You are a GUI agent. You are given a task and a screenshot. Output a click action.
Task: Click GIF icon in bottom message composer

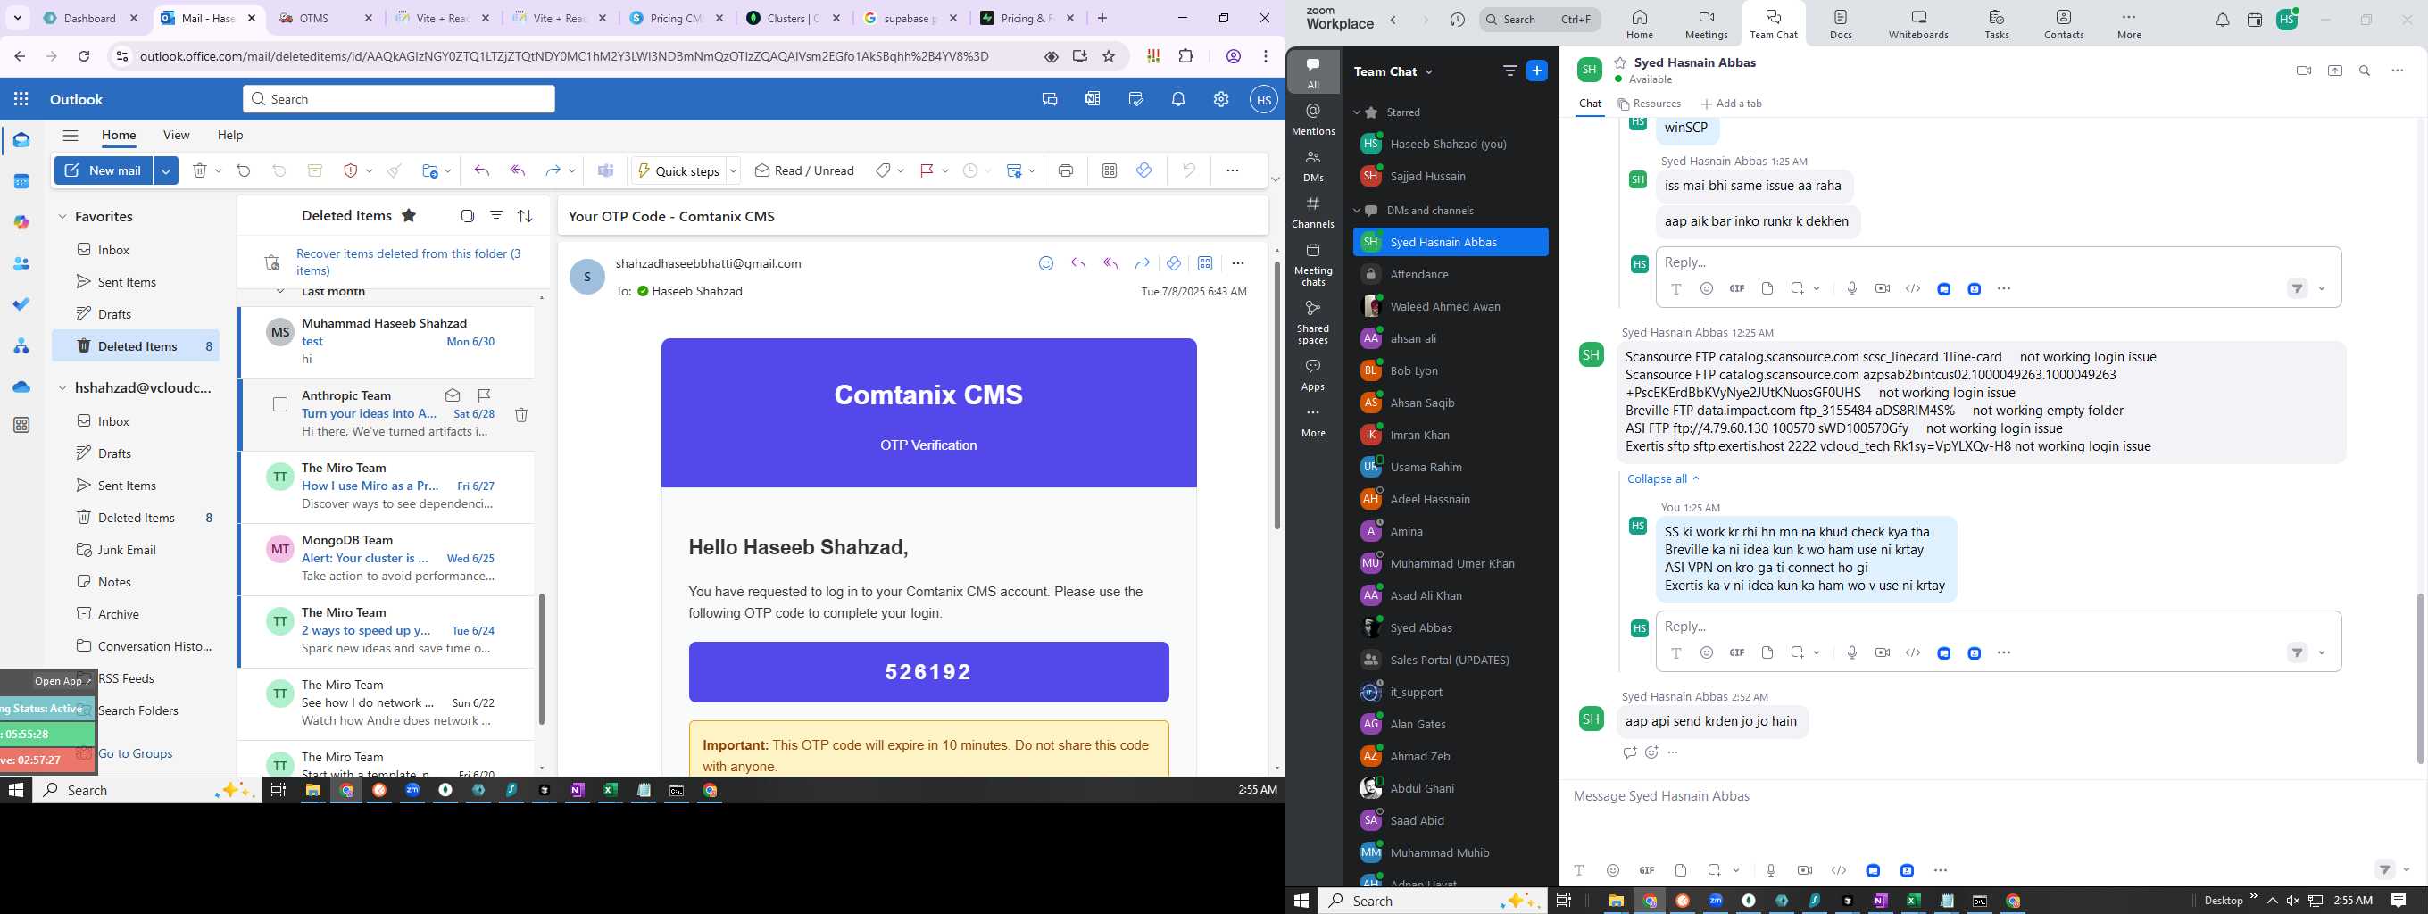(1647, 870)
